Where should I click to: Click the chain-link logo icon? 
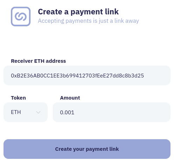(x=21, y=16)
